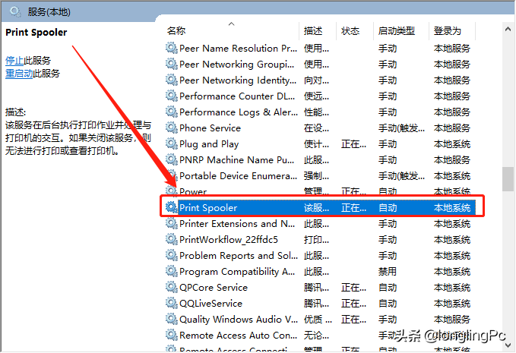Click 本地服务 logon in Quality Windows Audio row
Viewport: 516px width, 353px height.
pyautogui.click(x=452, y=320)
